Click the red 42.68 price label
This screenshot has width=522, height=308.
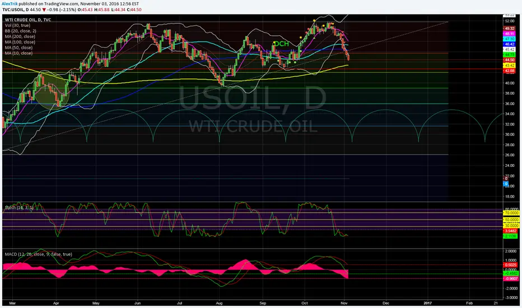click(x=510, y=71)
